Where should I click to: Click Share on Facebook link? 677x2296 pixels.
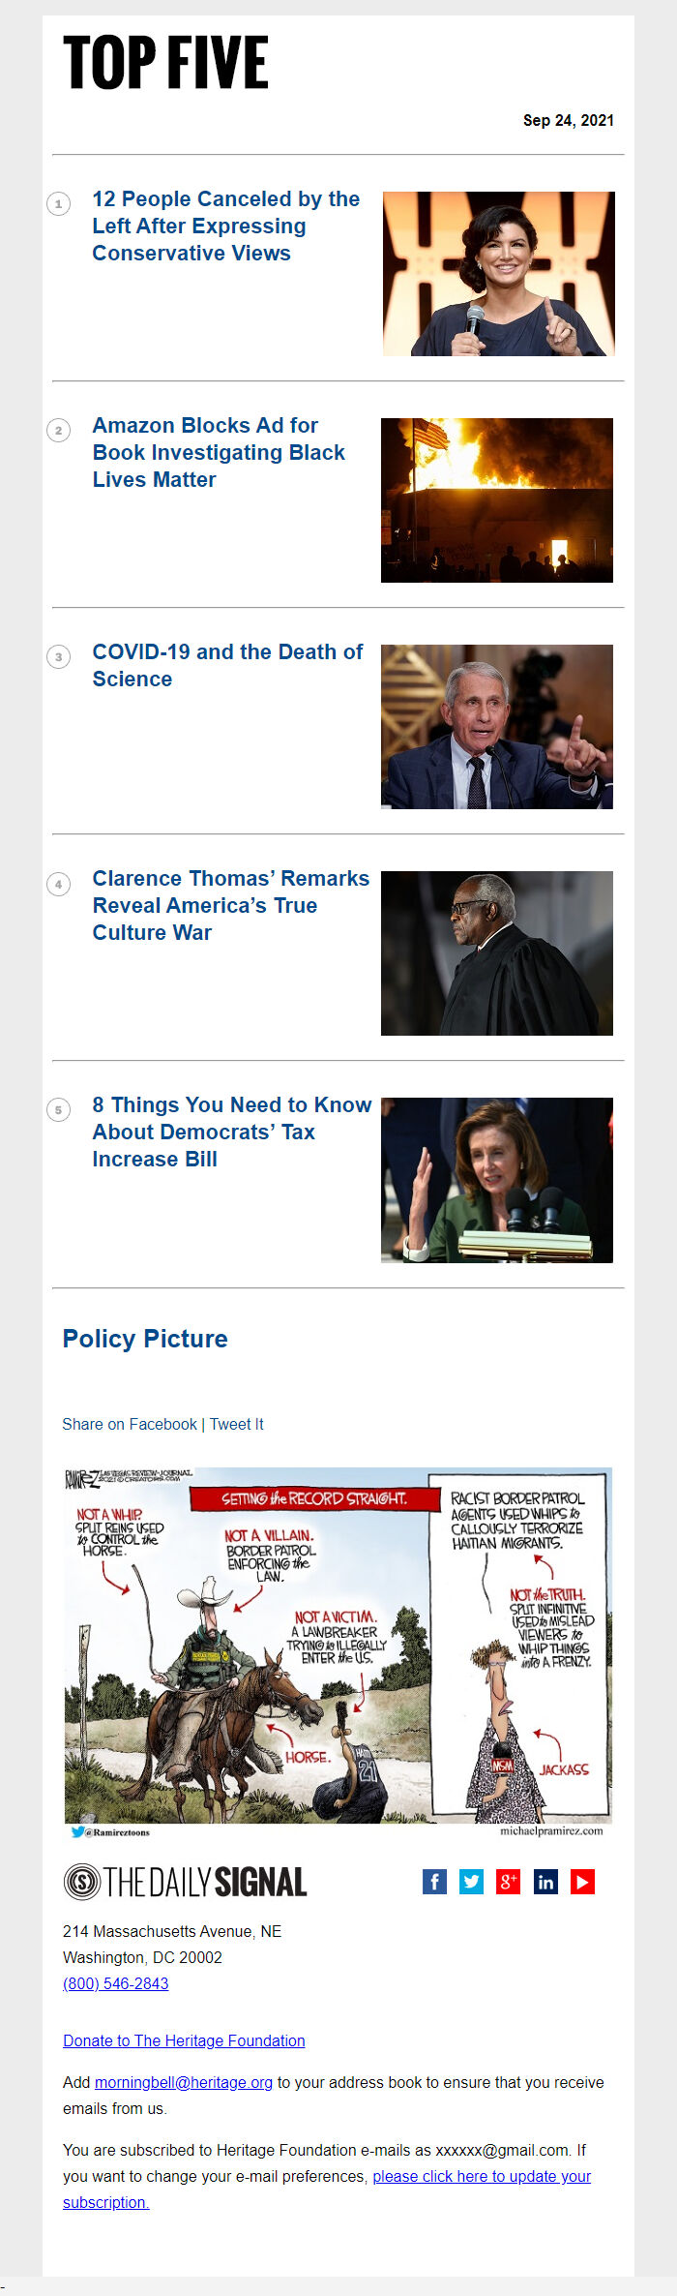[x=130, y=1424]
